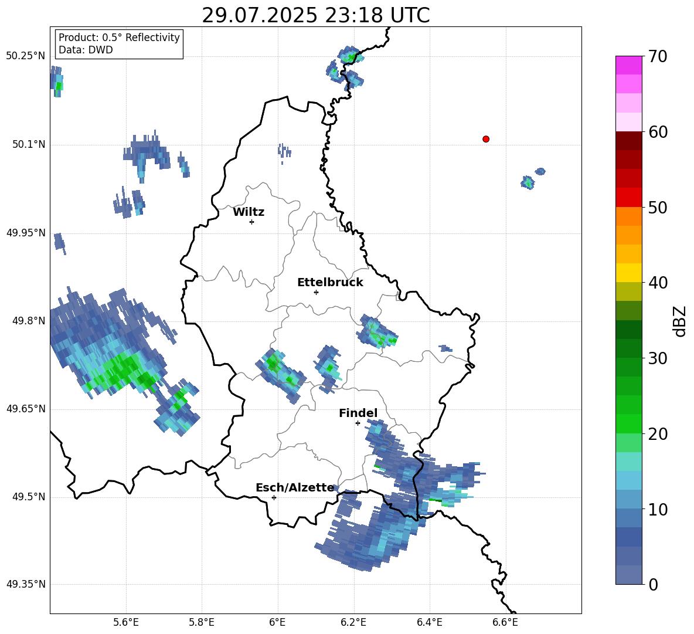Click the timestamp title 29.07.2025 23:18 UTC

(x=315, y=15)
